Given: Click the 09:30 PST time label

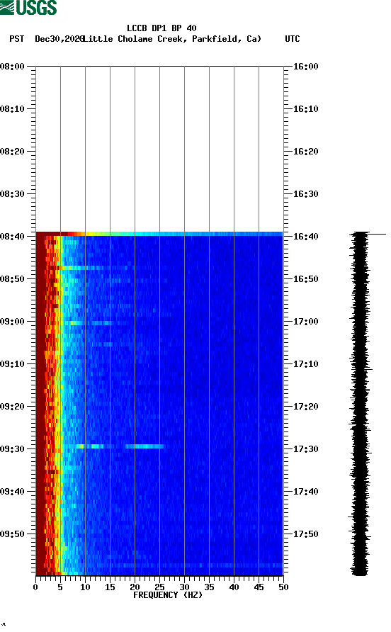Looking at the screenshot, I should (12, 449).
